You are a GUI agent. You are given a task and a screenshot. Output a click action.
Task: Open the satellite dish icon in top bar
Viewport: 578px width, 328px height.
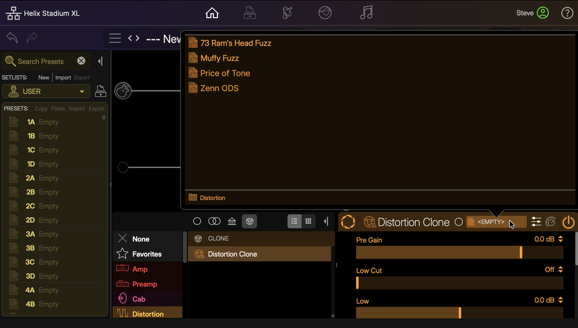287,13
